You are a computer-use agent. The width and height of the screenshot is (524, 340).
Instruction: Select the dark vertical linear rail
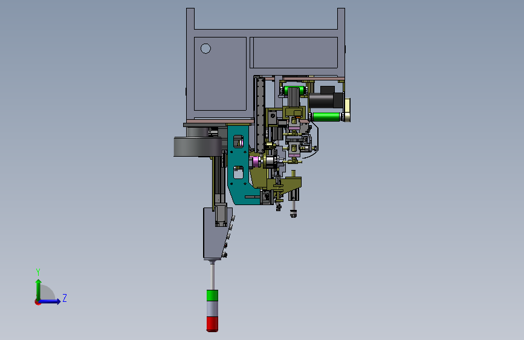coord(260,114)
